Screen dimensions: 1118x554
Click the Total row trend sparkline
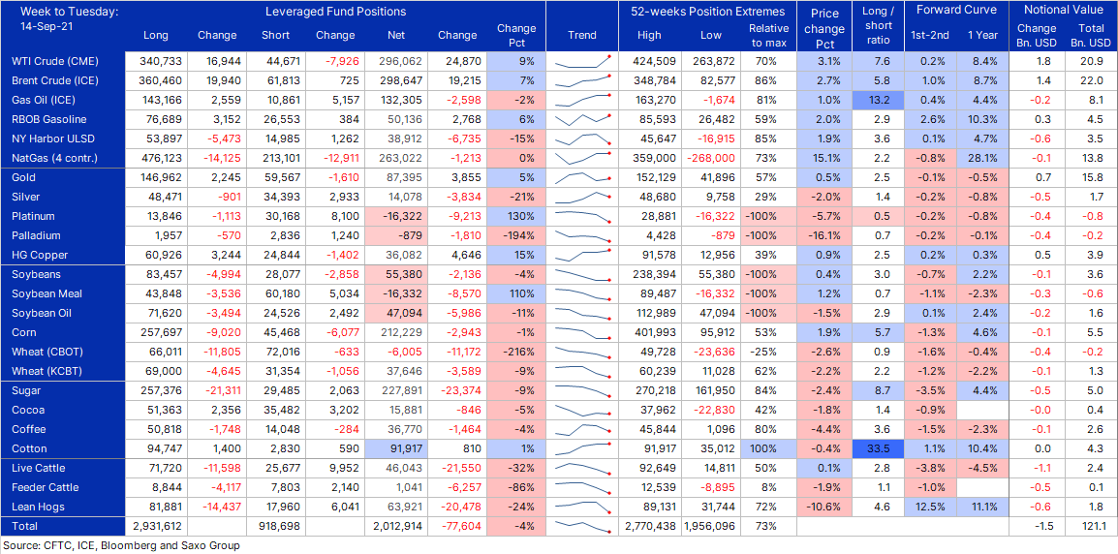point(582,526)
